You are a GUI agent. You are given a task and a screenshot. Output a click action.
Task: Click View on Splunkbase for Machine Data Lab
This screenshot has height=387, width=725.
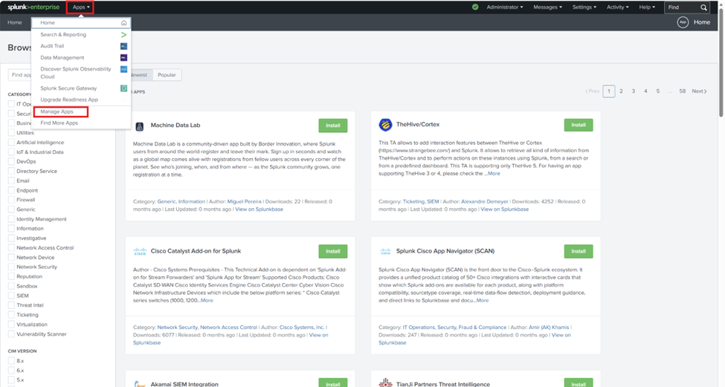point(259,209)
